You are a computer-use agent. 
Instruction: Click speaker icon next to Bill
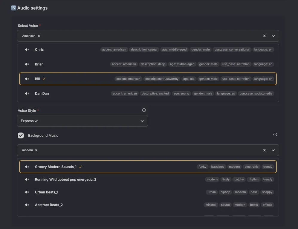point(27,79)
